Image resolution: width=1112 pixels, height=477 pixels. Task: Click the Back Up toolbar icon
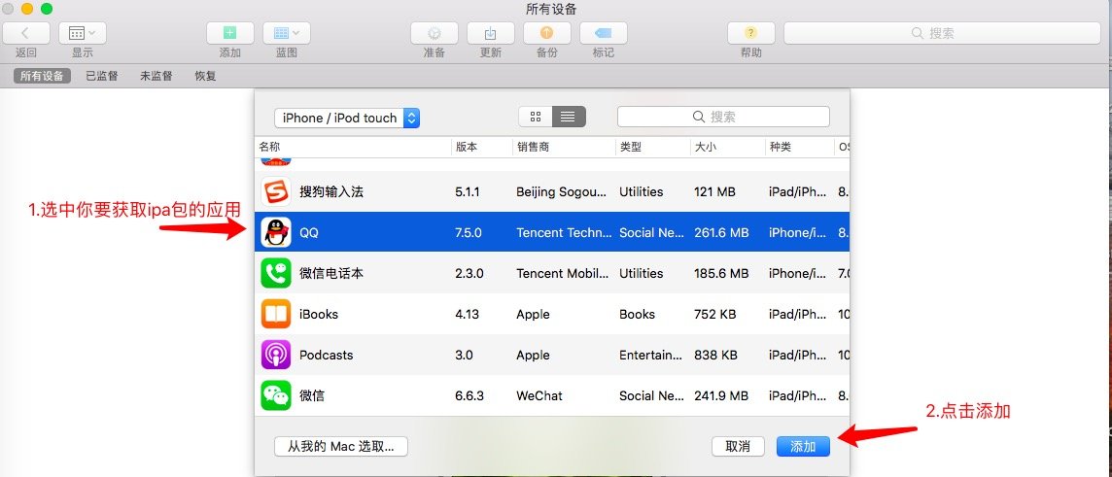pos(547,33)
